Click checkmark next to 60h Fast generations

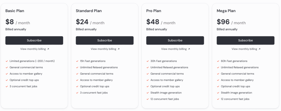click(218, 61)
